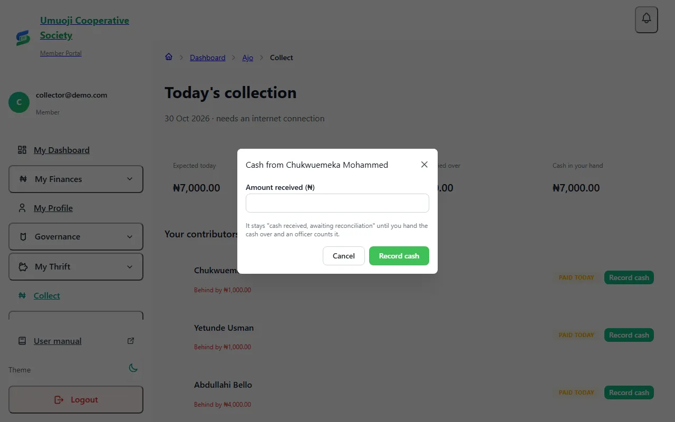Record cash for Yetunde Usman
This screenshot has height=422, width=675.
[629, 335]
